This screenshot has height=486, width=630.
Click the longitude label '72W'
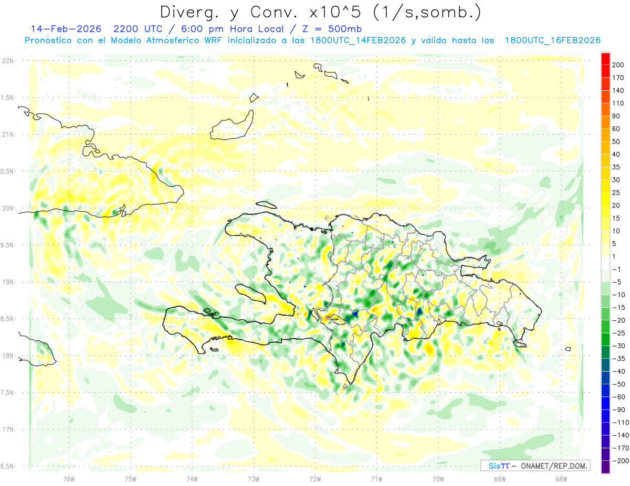[x=315, y=479]
